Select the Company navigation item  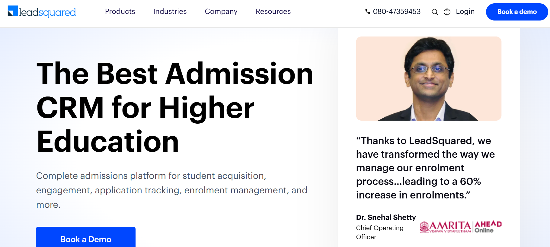coord(221,11)
